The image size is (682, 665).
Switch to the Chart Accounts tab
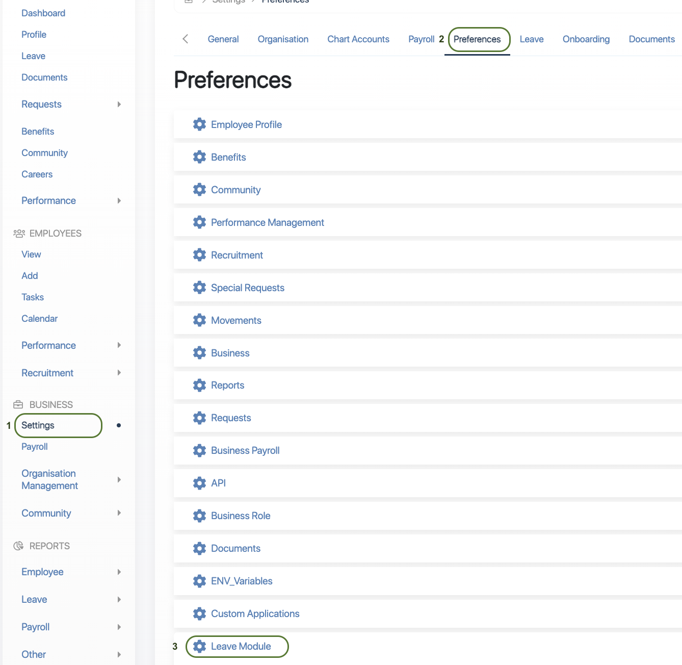pyautogui.click(x=358, y=39)
